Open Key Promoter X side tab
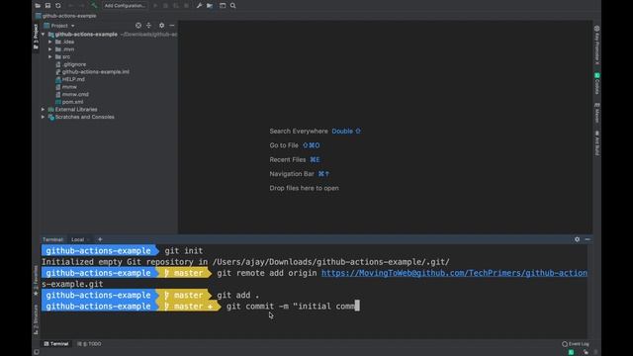This screenshot has width=633, height=356. [x=596, y=44]
